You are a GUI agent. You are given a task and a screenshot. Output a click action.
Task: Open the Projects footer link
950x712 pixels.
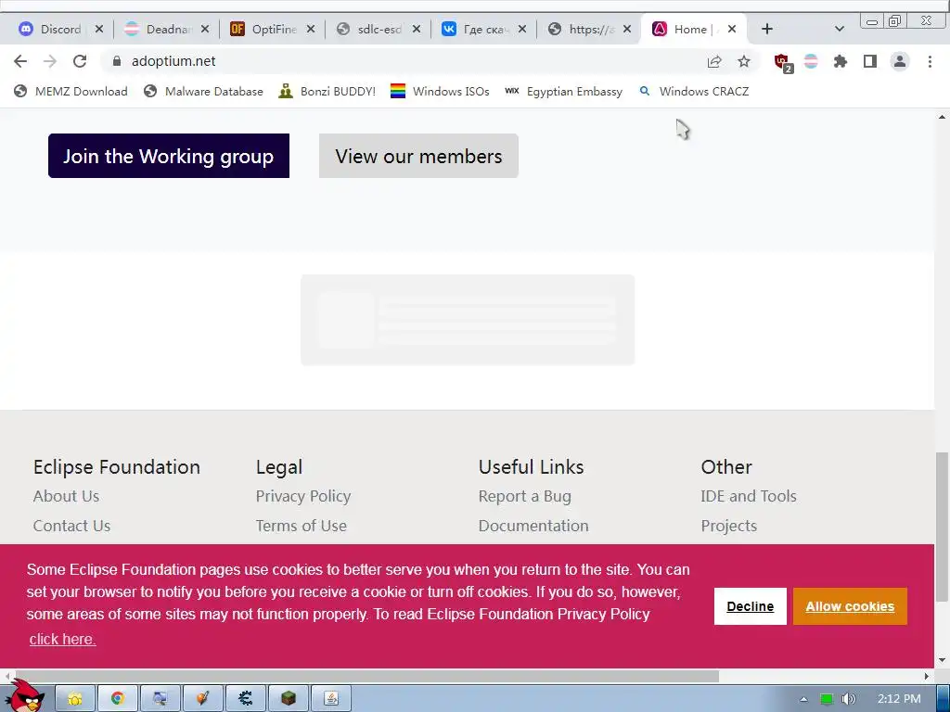pos(729,526)
